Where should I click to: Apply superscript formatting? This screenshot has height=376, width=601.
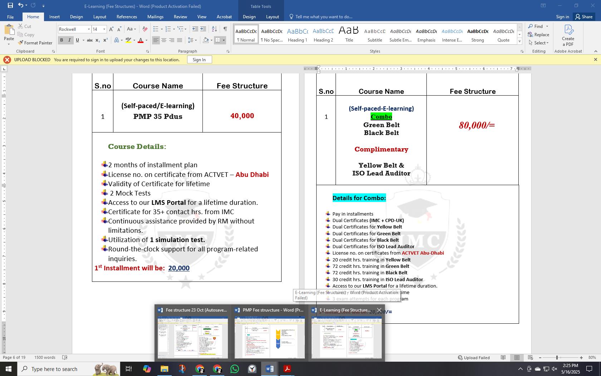(x=106, y=40)
